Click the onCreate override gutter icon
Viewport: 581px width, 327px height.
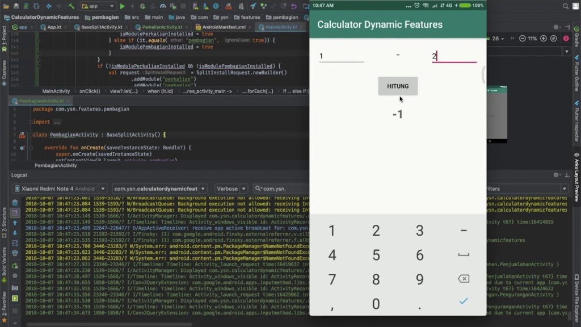pos(22,148)
